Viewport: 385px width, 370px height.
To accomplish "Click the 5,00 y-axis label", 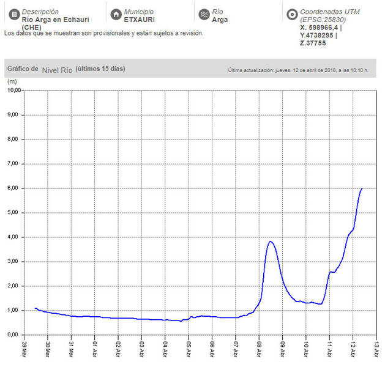I will (14, 213).
